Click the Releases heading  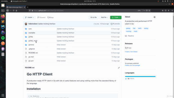[129, 44]
